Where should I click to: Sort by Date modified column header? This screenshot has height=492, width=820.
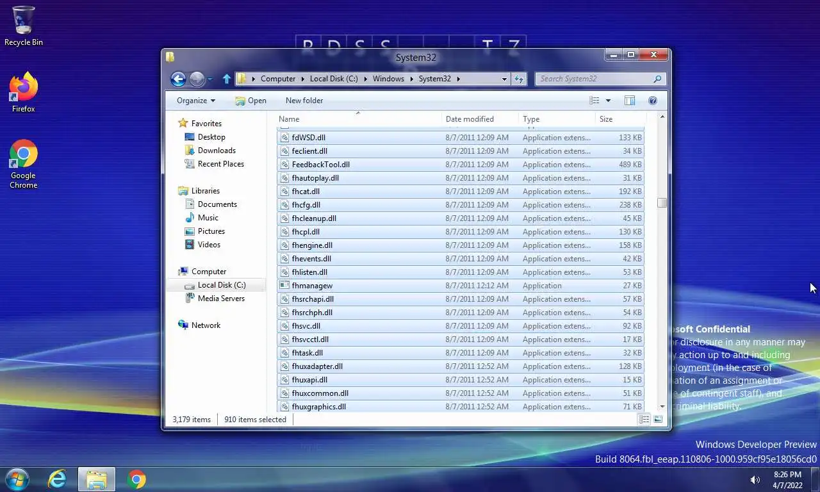point(480,119)
